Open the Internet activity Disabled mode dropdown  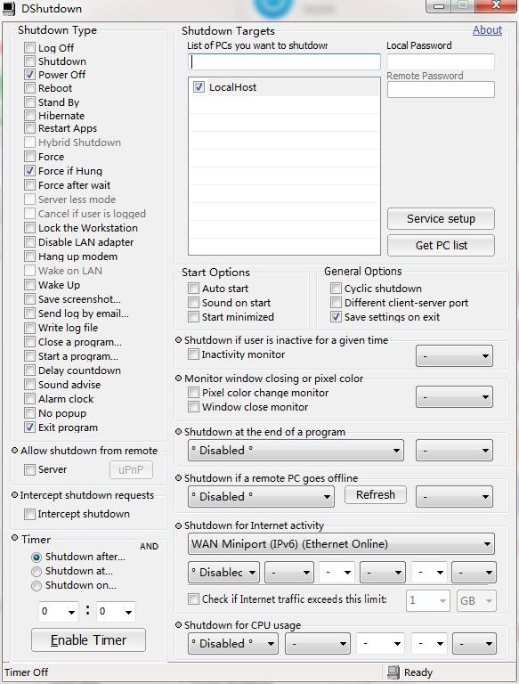pos(223,573)
